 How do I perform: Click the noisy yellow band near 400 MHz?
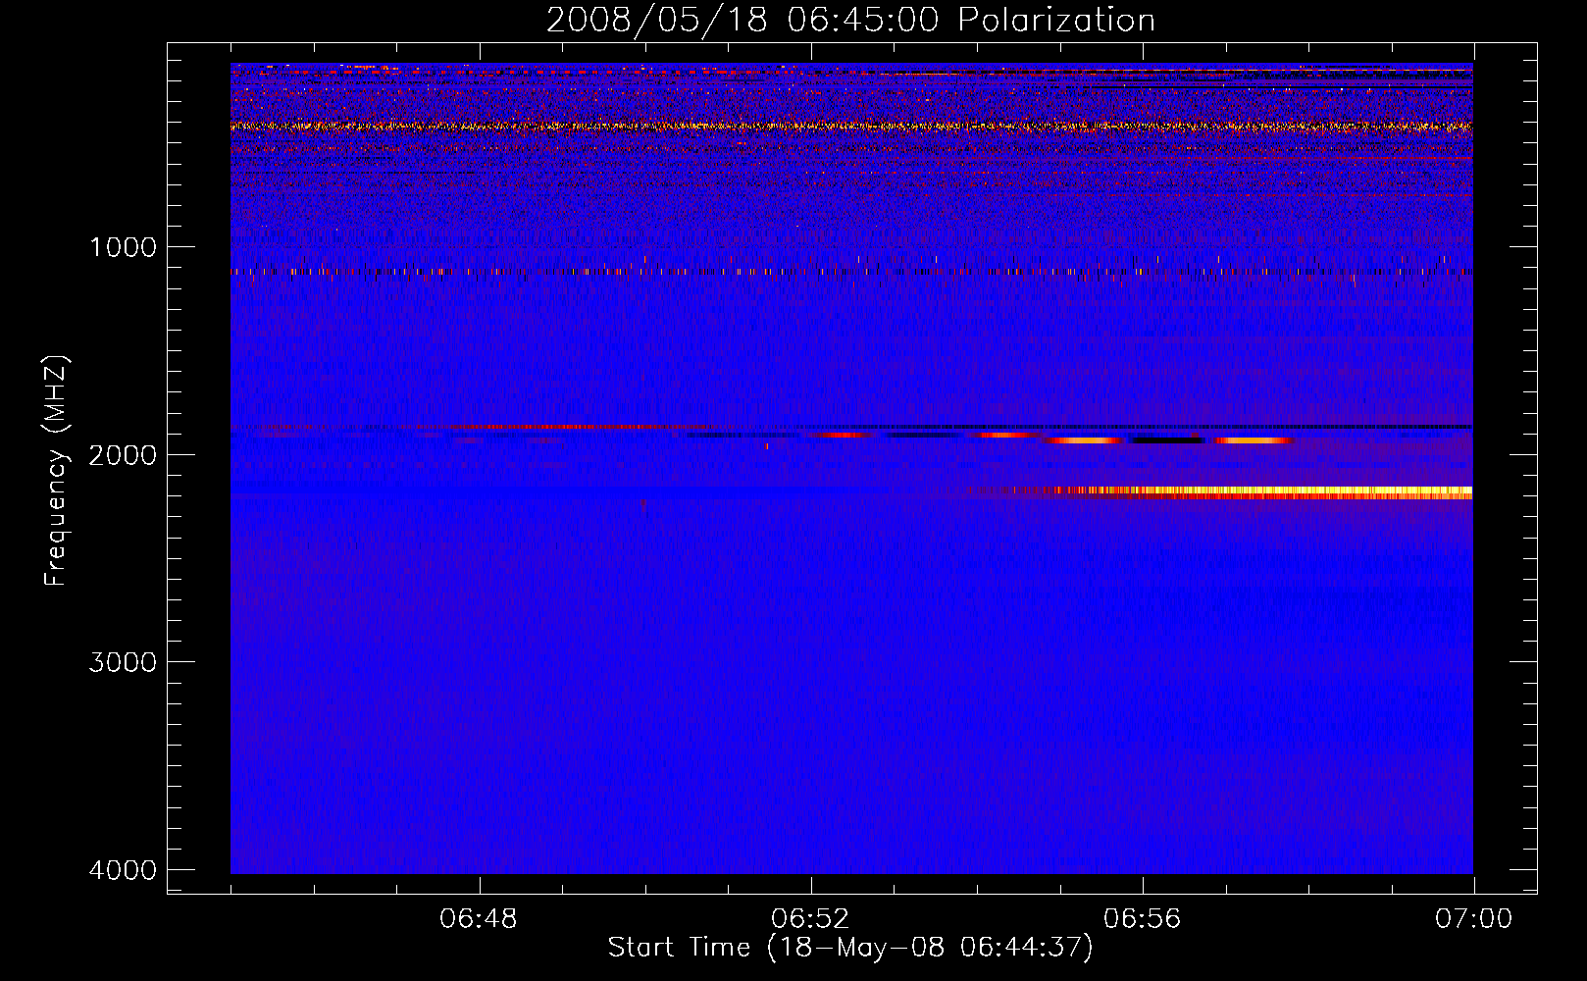(851, 127)
